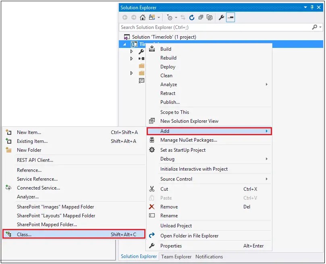
Task: Click inside the Search Solution Explorer field
Action: pyautogui.click(x=181, y=27)
